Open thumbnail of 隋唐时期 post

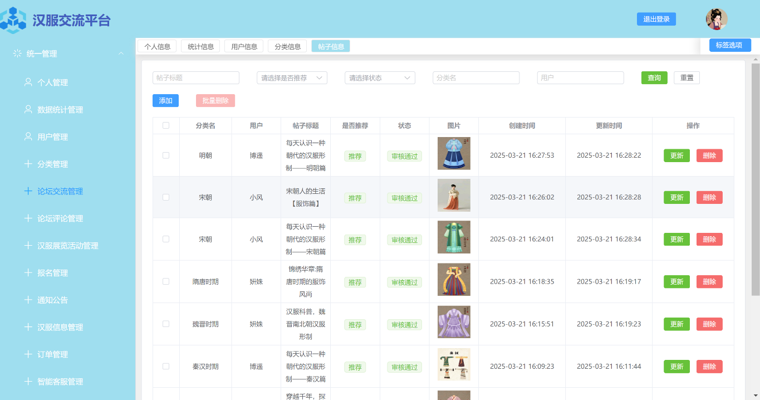pyautogui.click(x=454, y=280)
